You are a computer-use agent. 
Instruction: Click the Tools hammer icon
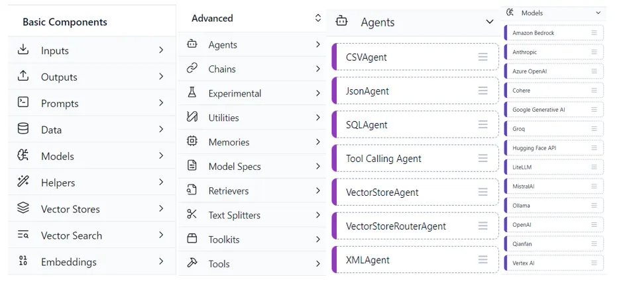point(192,263)
